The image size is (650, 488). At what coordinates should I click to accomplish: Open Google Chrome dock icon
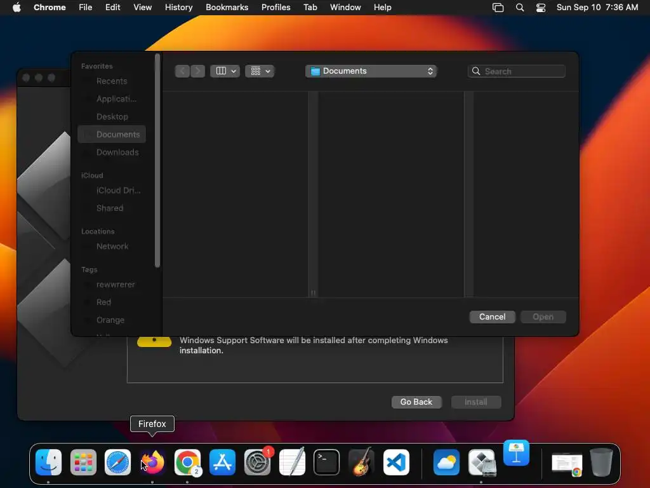[187, 463]
